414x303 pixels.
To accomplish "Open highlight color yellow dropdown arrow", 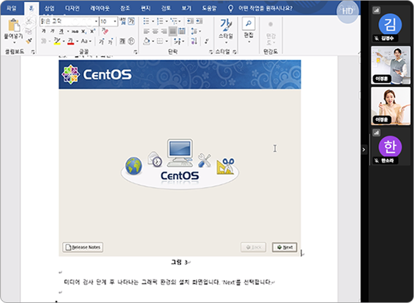I will [63, 41].
